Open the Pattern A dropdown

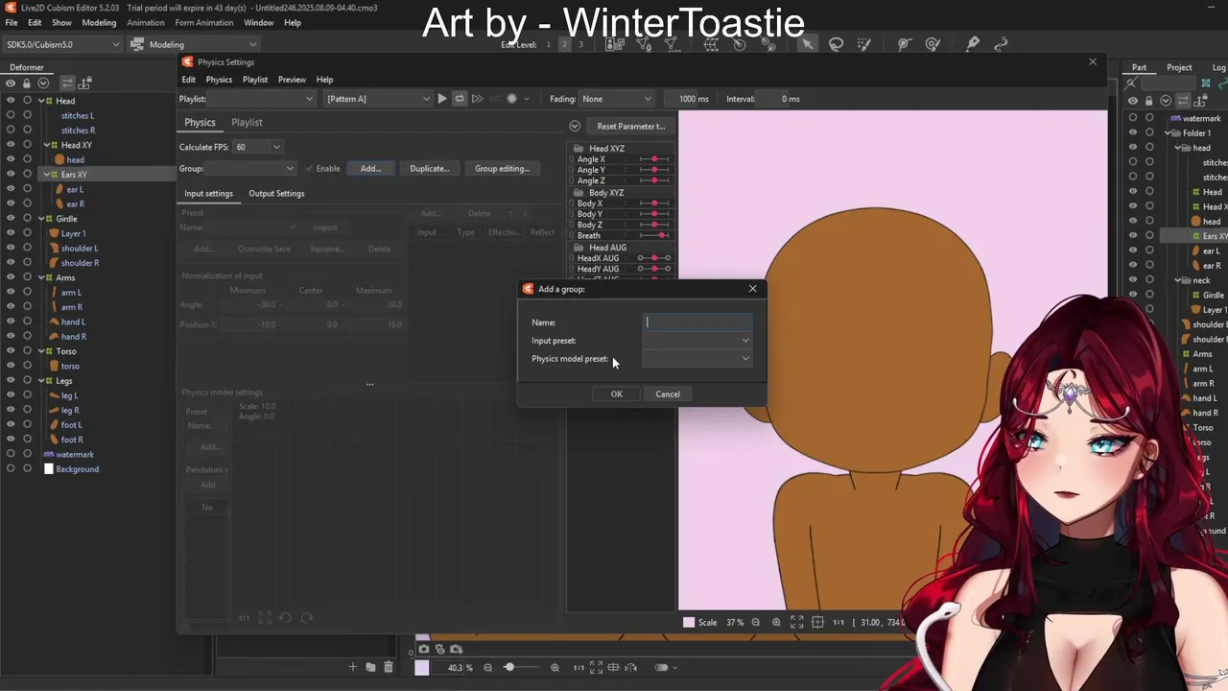click(378, 99)
